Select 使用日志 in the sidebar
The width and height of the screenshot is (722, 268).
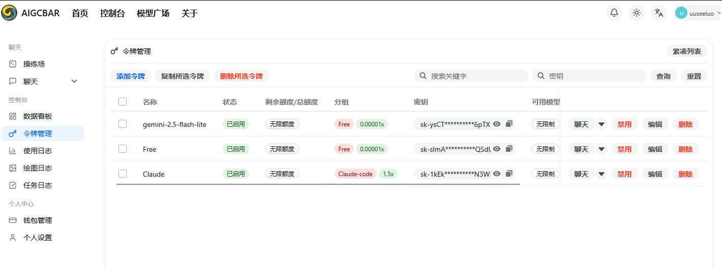coord(43,151)
